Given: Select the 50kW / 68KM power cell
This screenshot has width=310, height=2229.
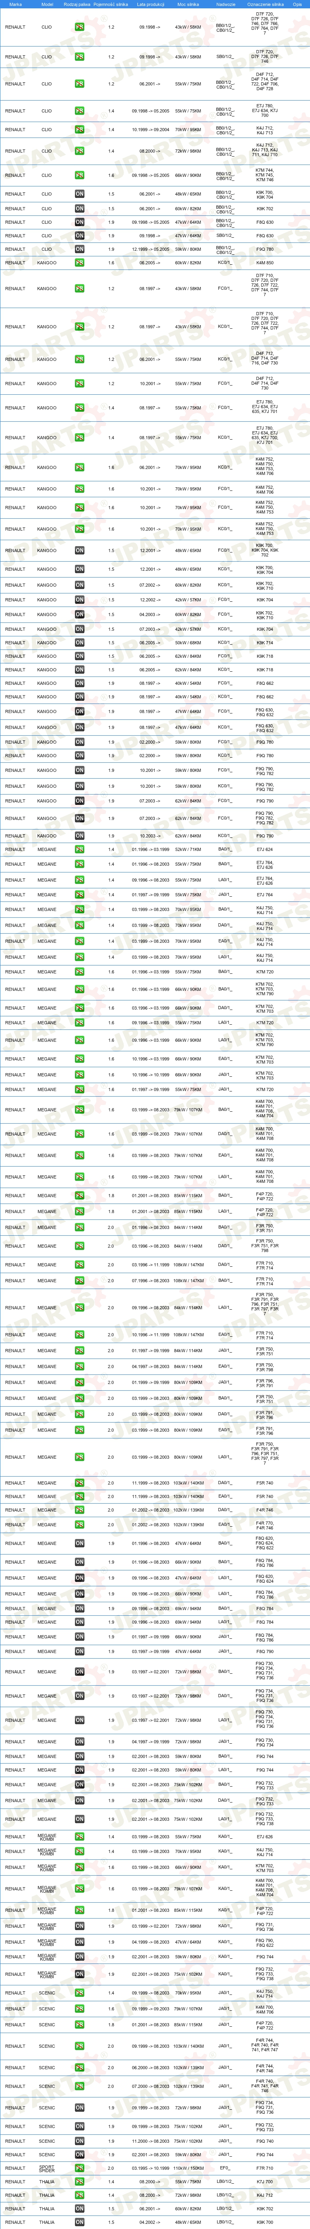Looking at the screenshot, I should (189, 643).
